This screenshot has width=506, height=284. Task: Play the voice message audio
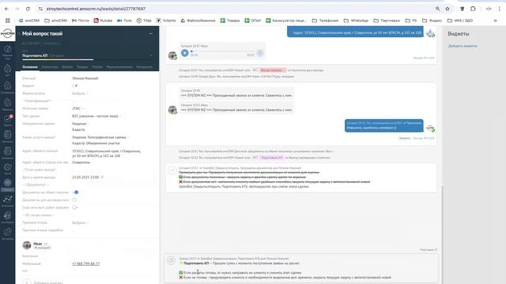point(184,53)
